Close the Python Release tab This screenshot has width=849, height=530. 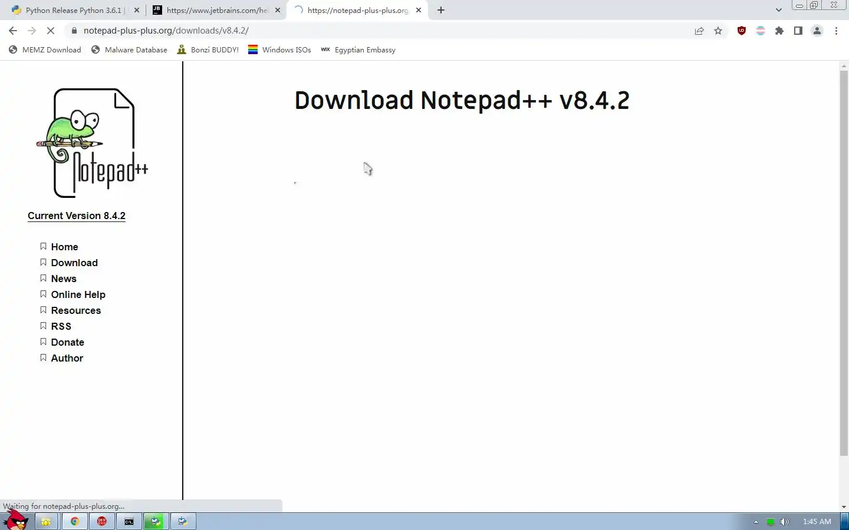(137, 10)
